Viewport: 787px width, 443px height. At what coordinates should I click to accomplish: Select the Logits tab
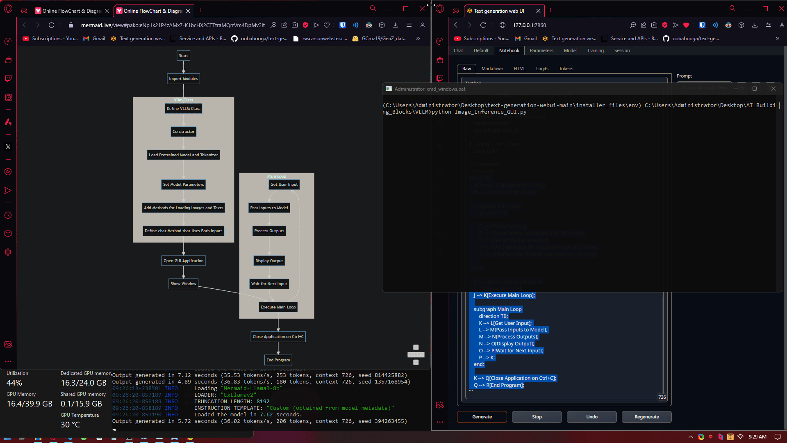click(x=542, y=69)
